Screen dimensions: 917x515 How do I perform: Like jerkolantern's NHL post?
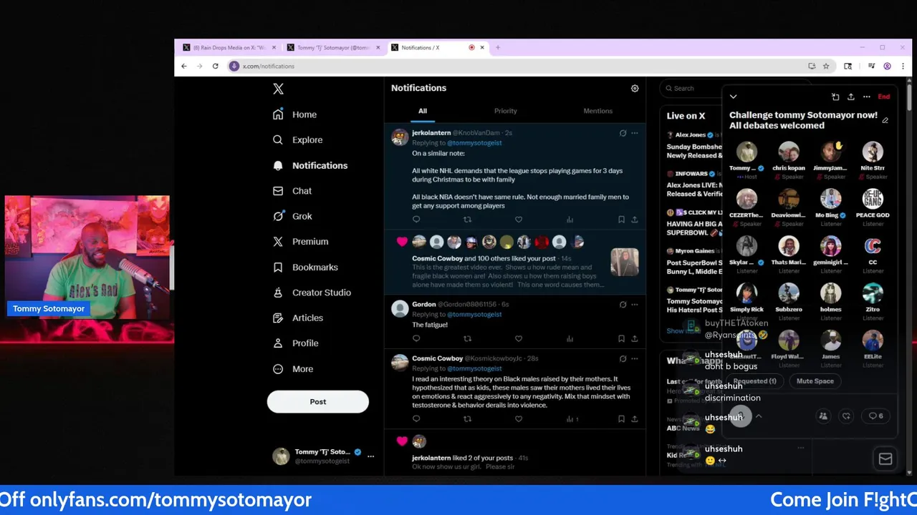point(519,220)
